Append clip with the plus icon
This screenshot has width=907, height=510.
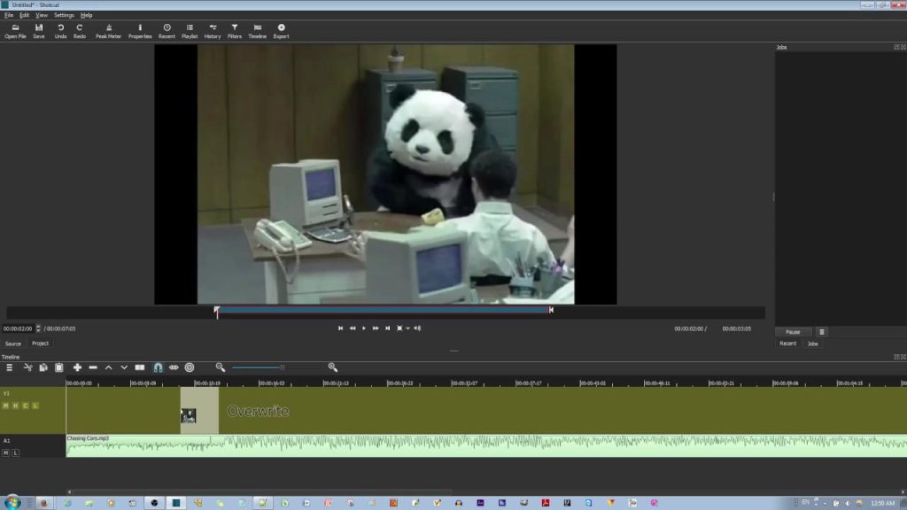coord(77,367)
